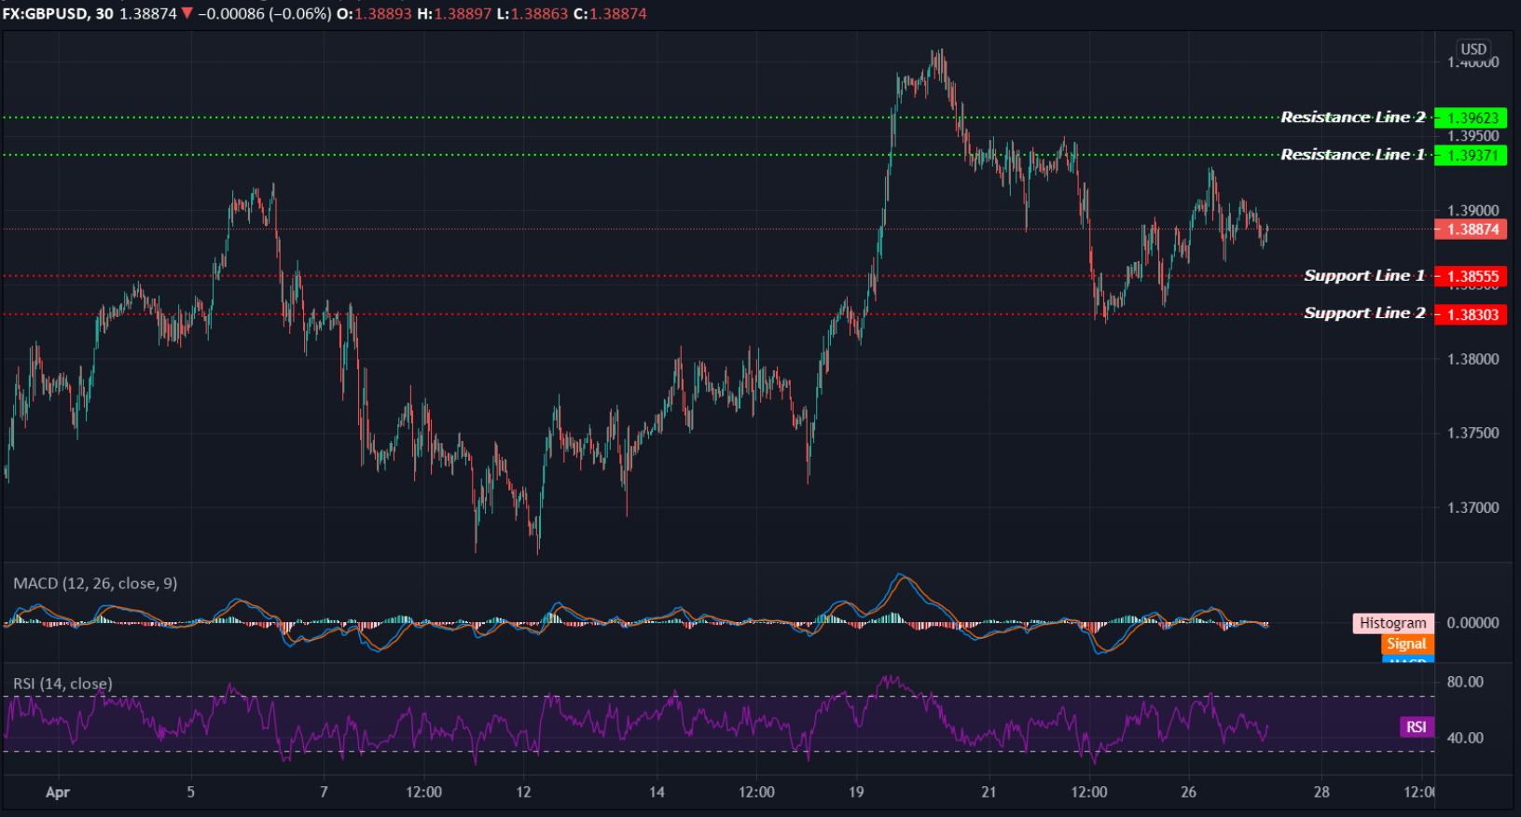Click the purple RSI label tag
Image resolution: width=1521 pixels, height=817 pixels.
pos(1417,727)
